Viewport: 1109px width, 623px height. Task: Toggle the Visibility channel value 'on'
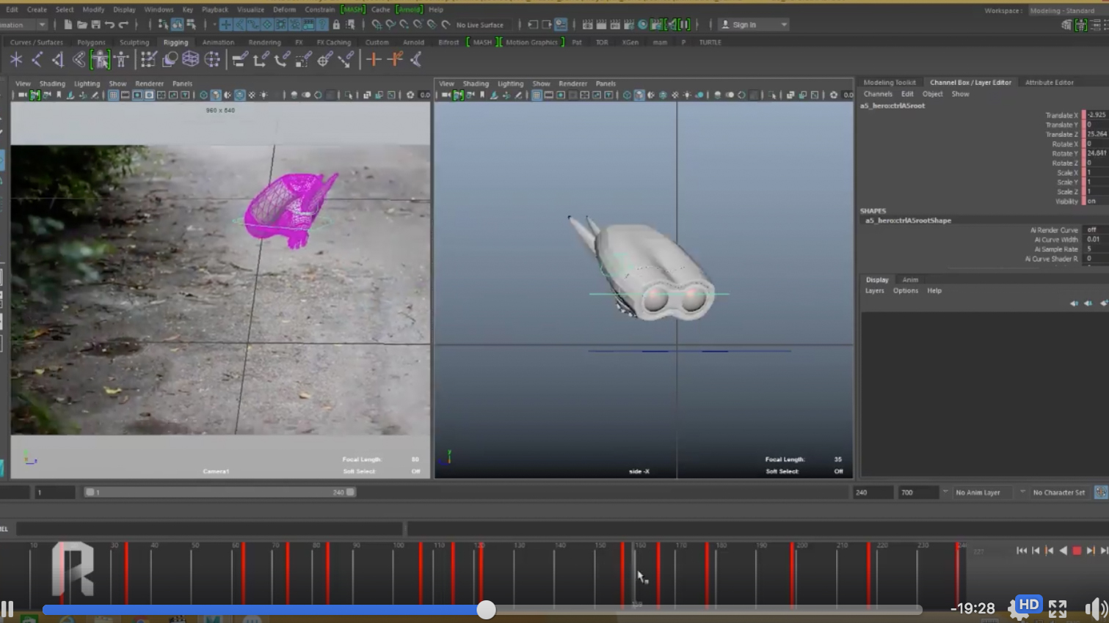click(x=1093, y=202)
